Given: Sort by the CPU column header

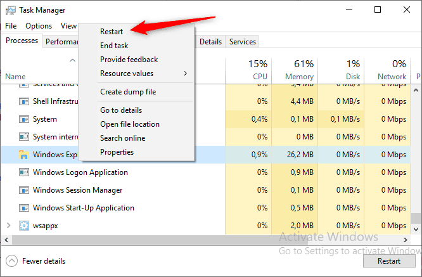Looking at the screenshot, I should click(248, 70).
